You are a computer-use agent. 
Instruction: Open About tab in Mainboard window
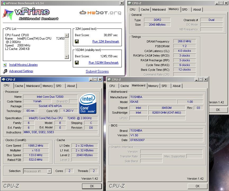[x=177, y=86]
